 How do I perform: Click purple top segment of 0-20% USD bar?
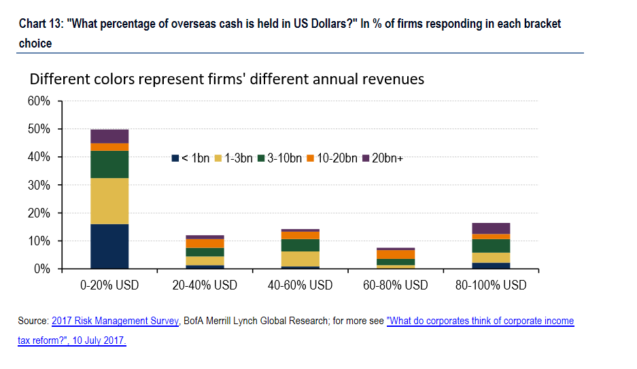(109, 136)
